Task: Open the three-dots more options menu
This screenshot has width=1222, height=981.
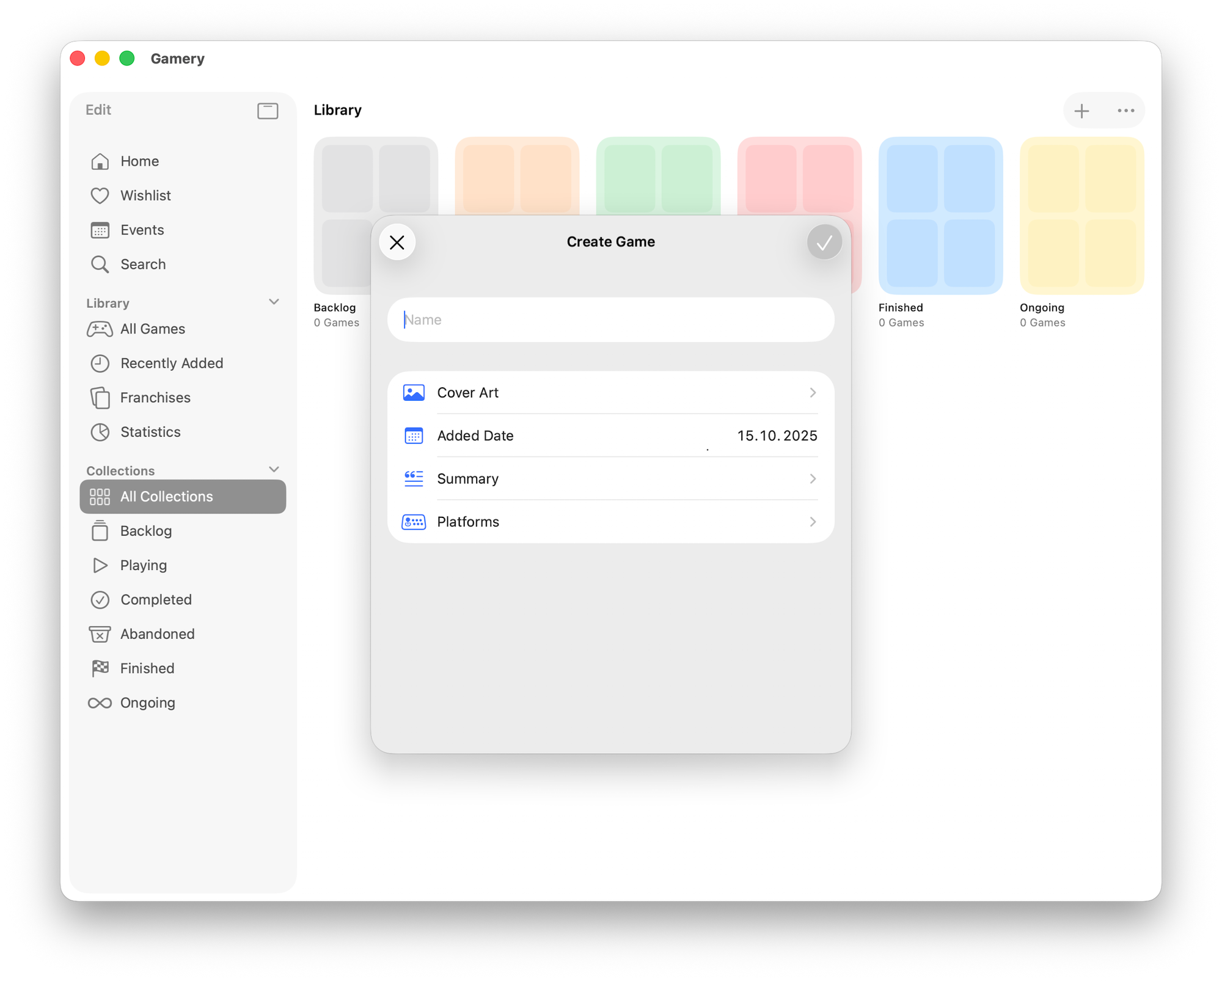Action: pos(1125,111)
